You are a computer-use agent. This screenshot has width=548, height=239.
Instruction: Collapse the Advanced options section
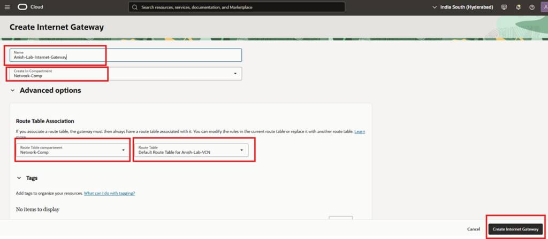pyautogui.click(x=13, y=91)
